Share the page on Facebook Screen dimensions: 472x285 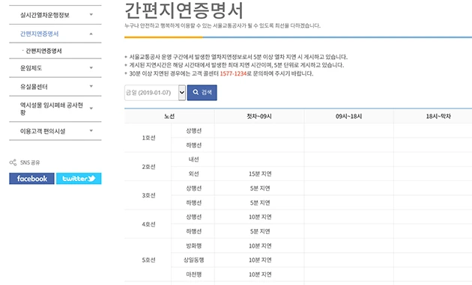(x=31, y=178)
